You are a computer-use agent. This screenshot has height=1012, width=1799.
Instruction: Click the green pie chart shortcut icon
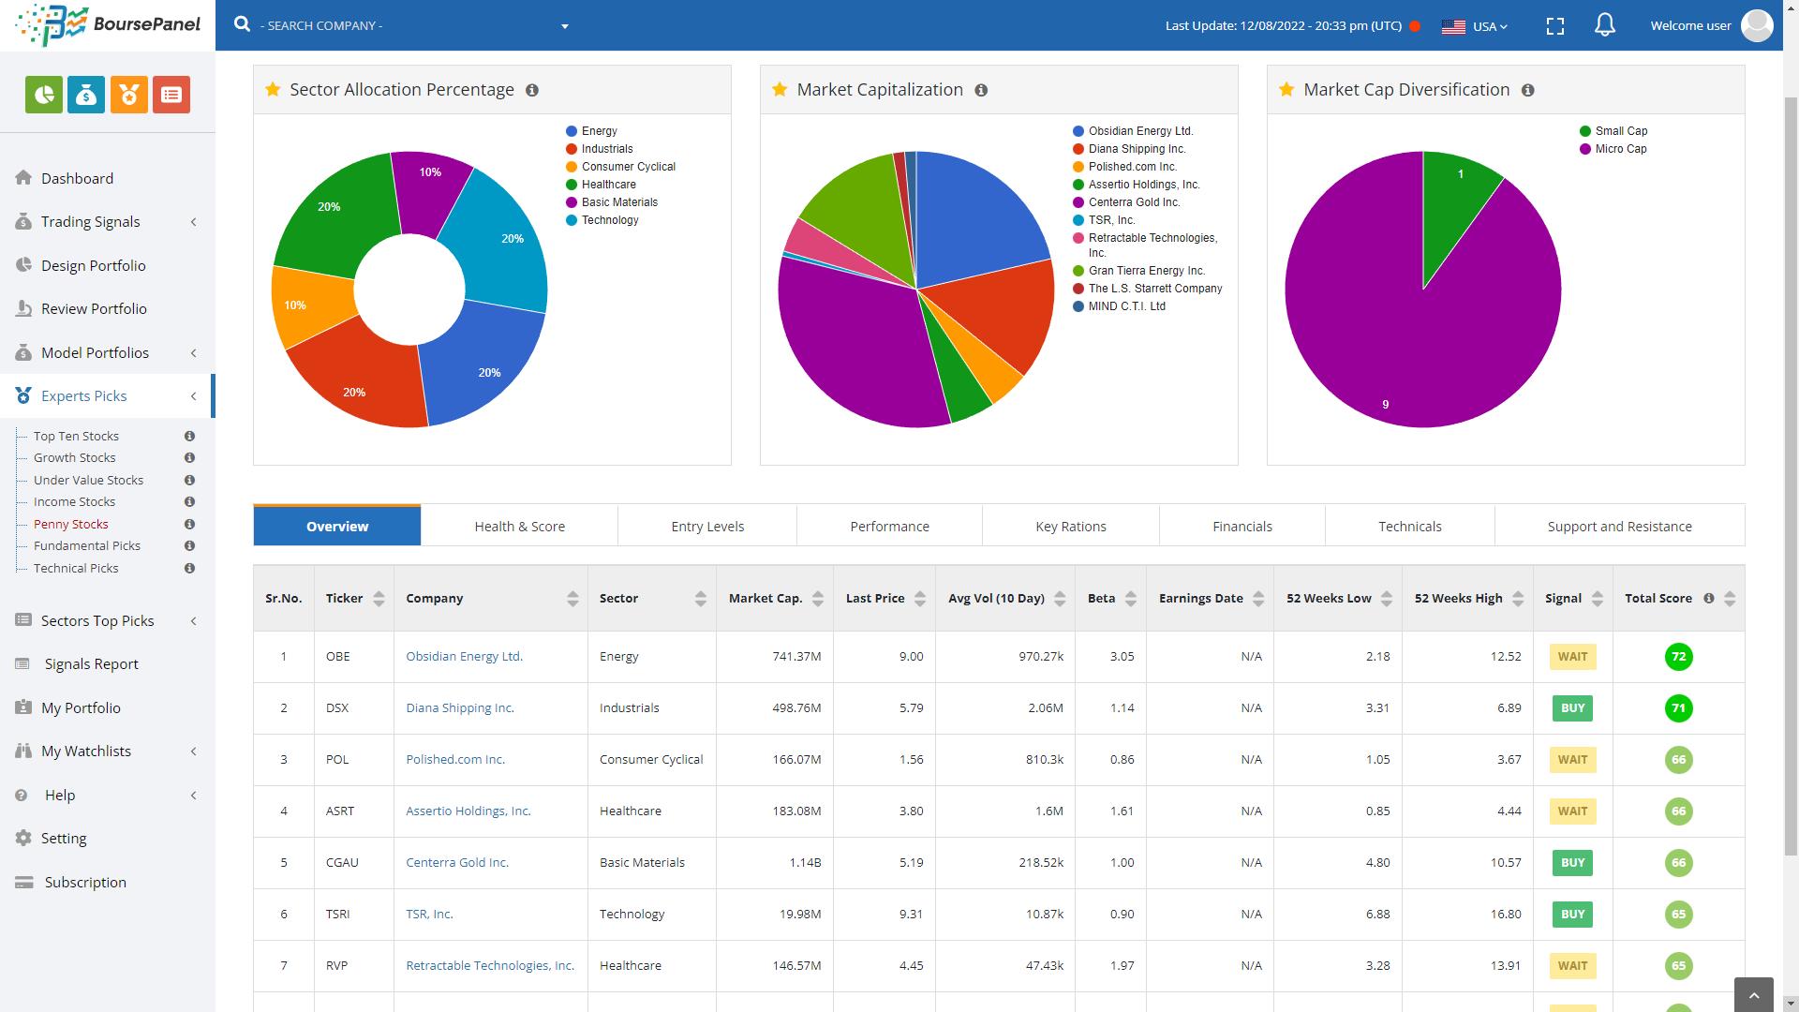pos(44,95)
